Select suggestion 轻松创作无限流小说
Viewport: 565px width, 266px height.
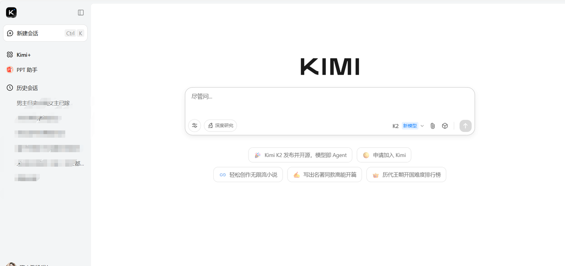(248, 175)
